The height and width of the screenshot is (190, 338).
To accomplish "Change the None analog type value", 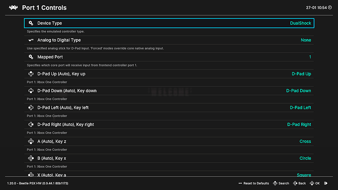I will click(306, 40).
